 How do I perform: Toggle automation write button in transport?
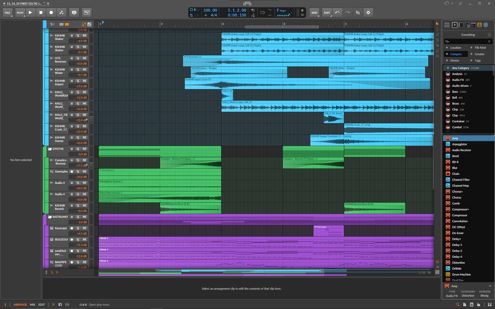pyautogui.click(x=61, y=12)
